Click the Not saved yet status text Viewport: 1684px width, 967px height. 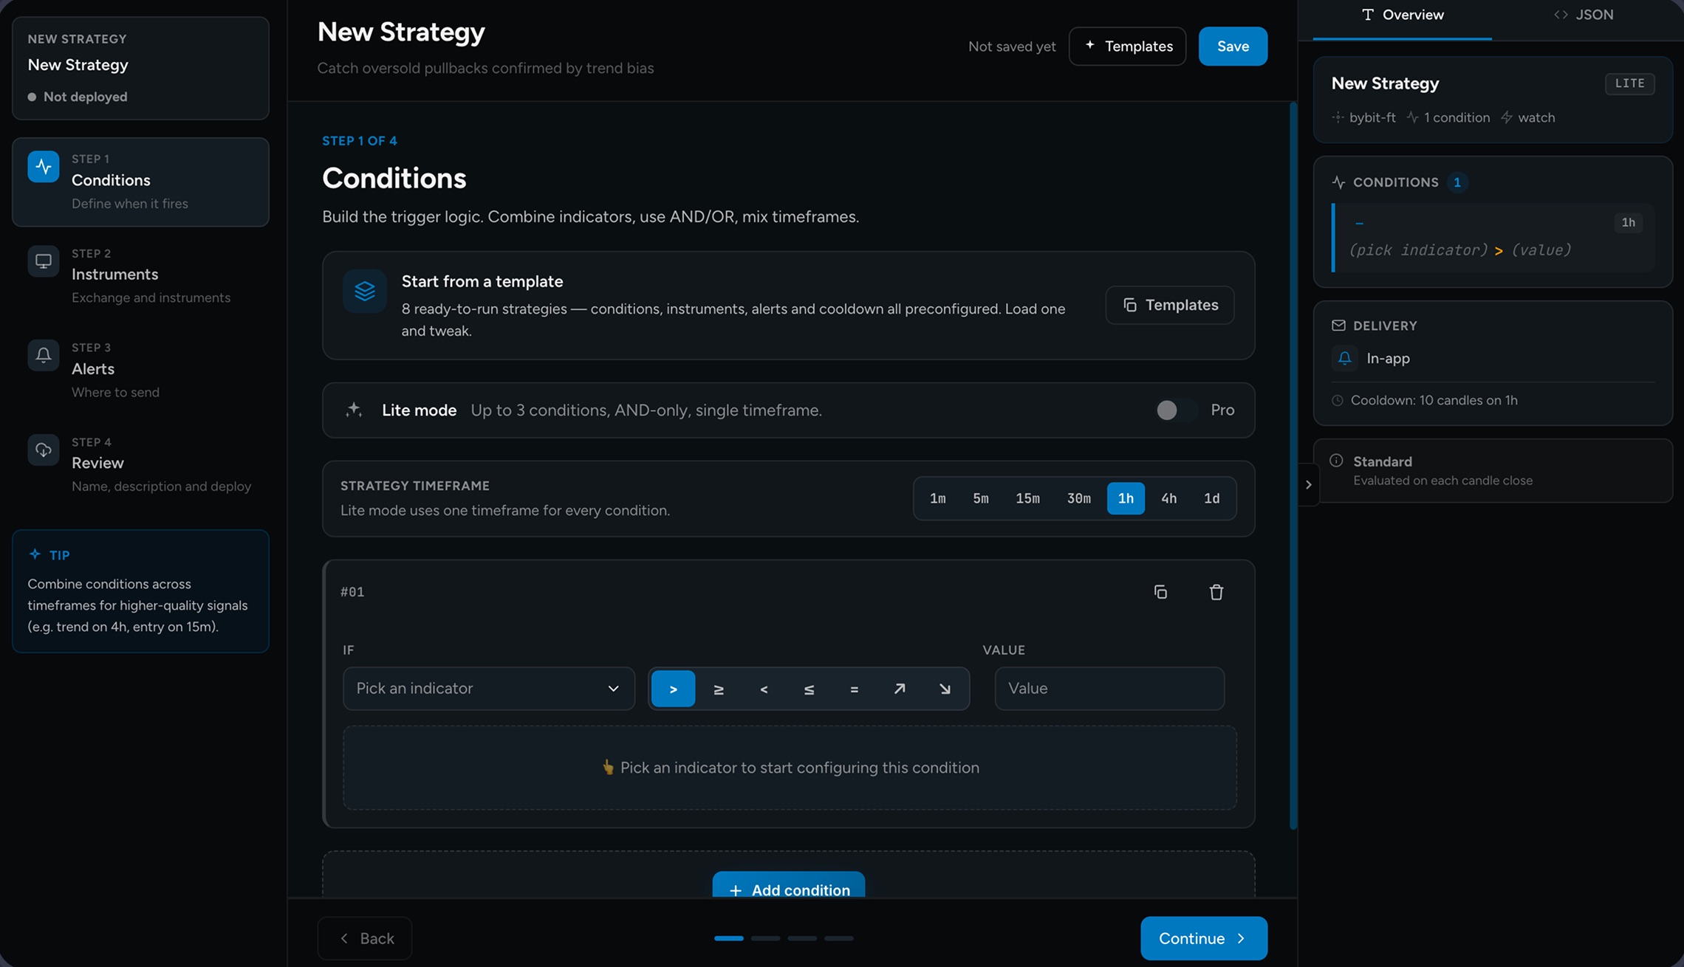[x=1012, y=47]
